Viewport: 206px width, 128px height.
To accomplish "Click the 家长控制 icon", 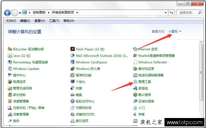I will (x=10, y=95).
